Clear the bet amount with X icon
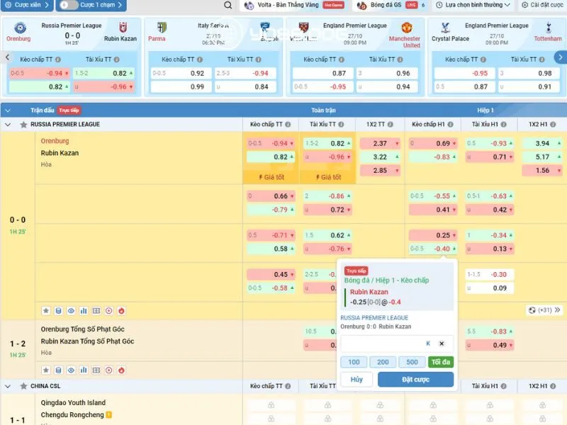 point(442,344)
